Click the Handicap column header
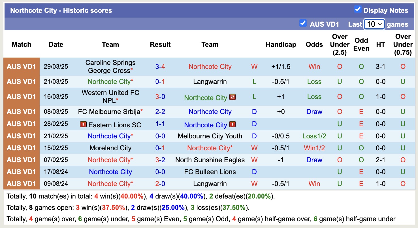418x228 pixels. [x=281, y=45]
